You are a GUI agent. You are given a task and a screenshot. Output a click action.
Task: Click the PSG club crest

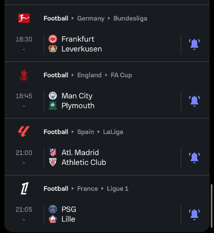[53, 209]
